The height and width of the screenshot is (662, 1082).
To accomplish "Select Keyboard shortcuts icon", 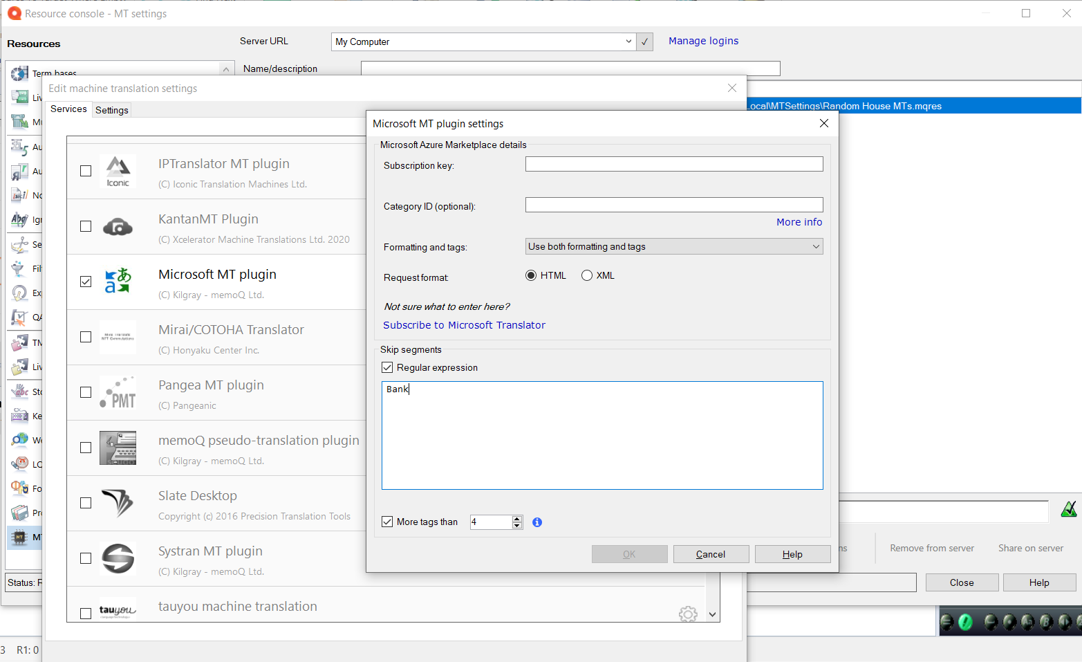I will pyautogui.click(x=19, y=416).
